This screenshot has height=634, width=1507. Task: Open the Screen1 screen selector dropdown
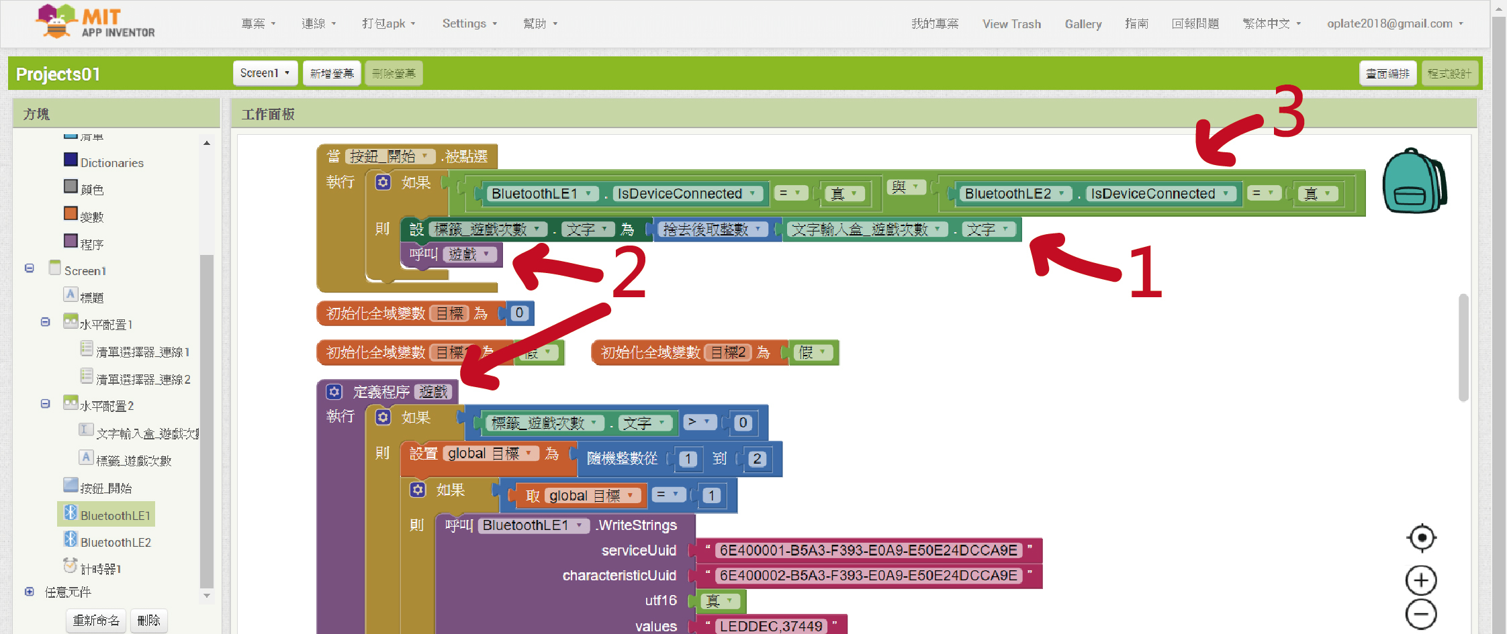pos(265,73)
